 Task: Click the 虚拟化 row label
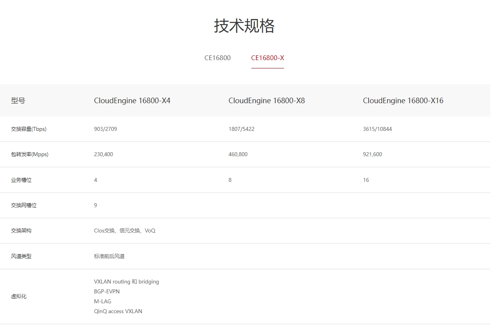point(19,296)
